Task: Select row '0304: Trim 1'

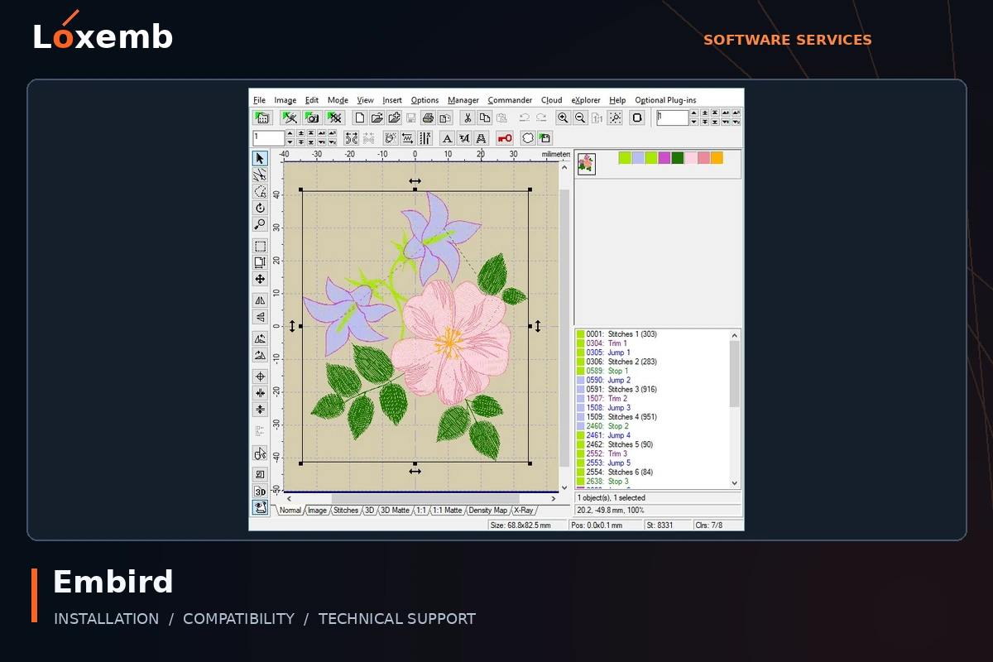Action: click(x=652, y=343)
